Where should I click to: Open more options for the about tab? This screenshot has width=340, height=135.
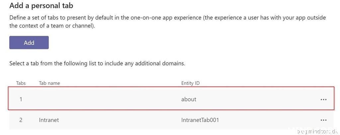(x=323, y=99)
